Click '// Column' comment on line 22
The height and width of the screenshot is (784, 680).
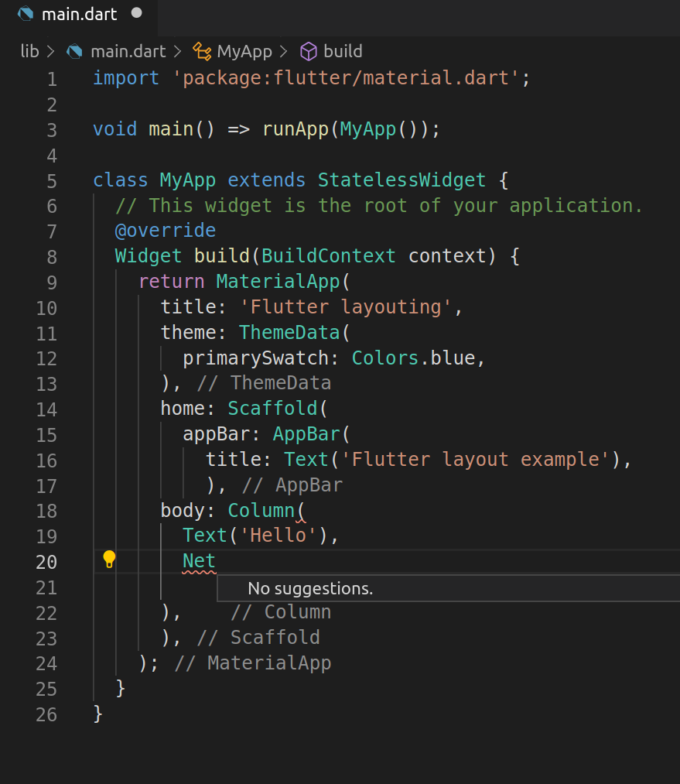pos(281,612)
